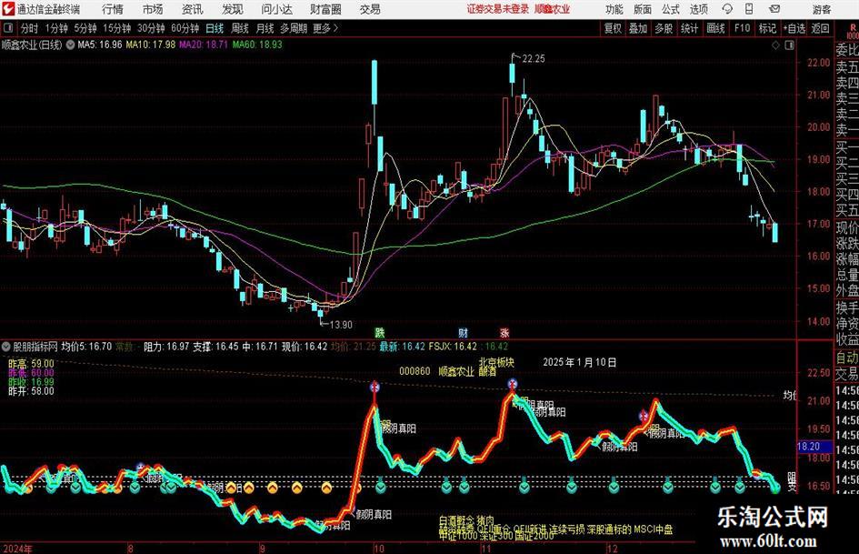Click the 画线 drawing tools button

click(715, 28)
